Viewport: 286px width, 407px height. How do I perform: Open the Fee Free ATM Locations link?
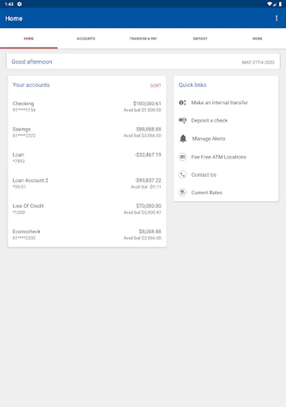[219, 157]
